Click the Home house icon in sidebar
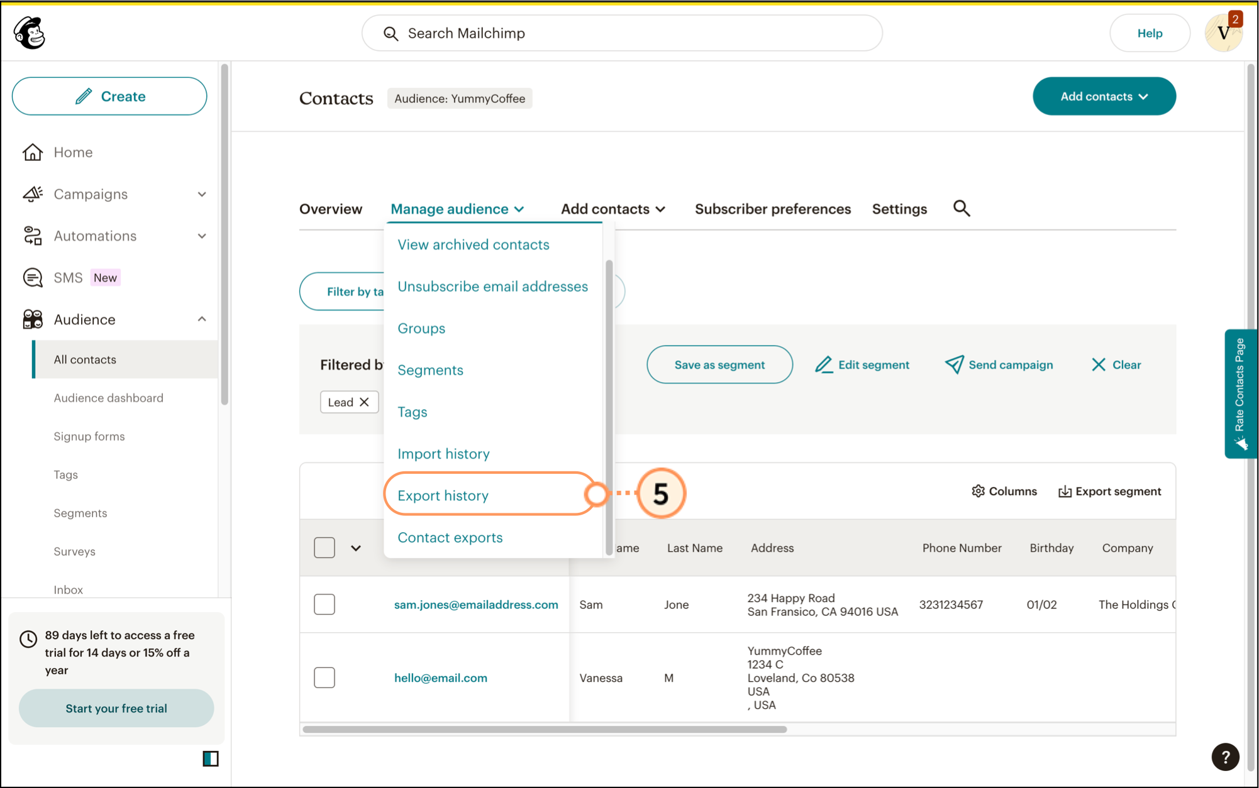Screen dimensions: 1259x788 tap(33, 152)
